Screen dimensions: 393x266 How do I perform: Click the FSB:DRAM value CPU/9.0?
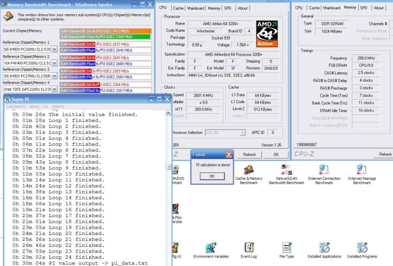coord(366,65)
